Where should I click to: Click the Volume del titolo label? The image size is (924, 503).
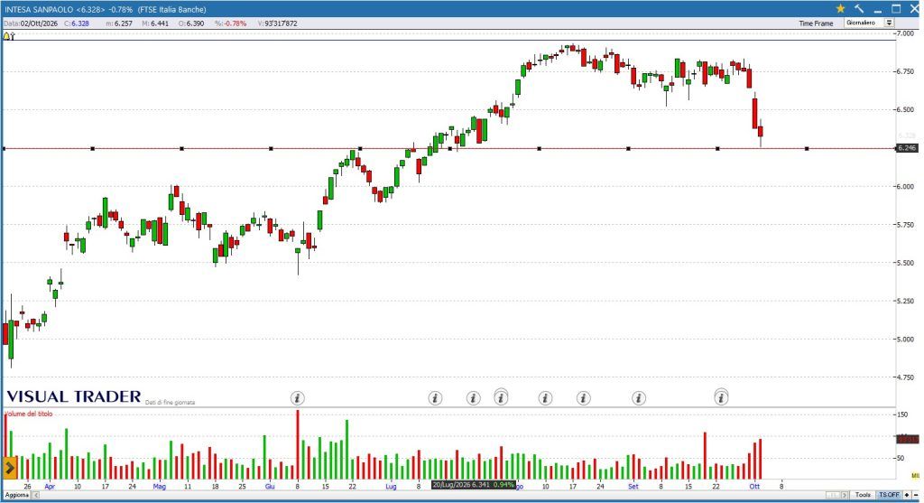click(x=29, y=414)
